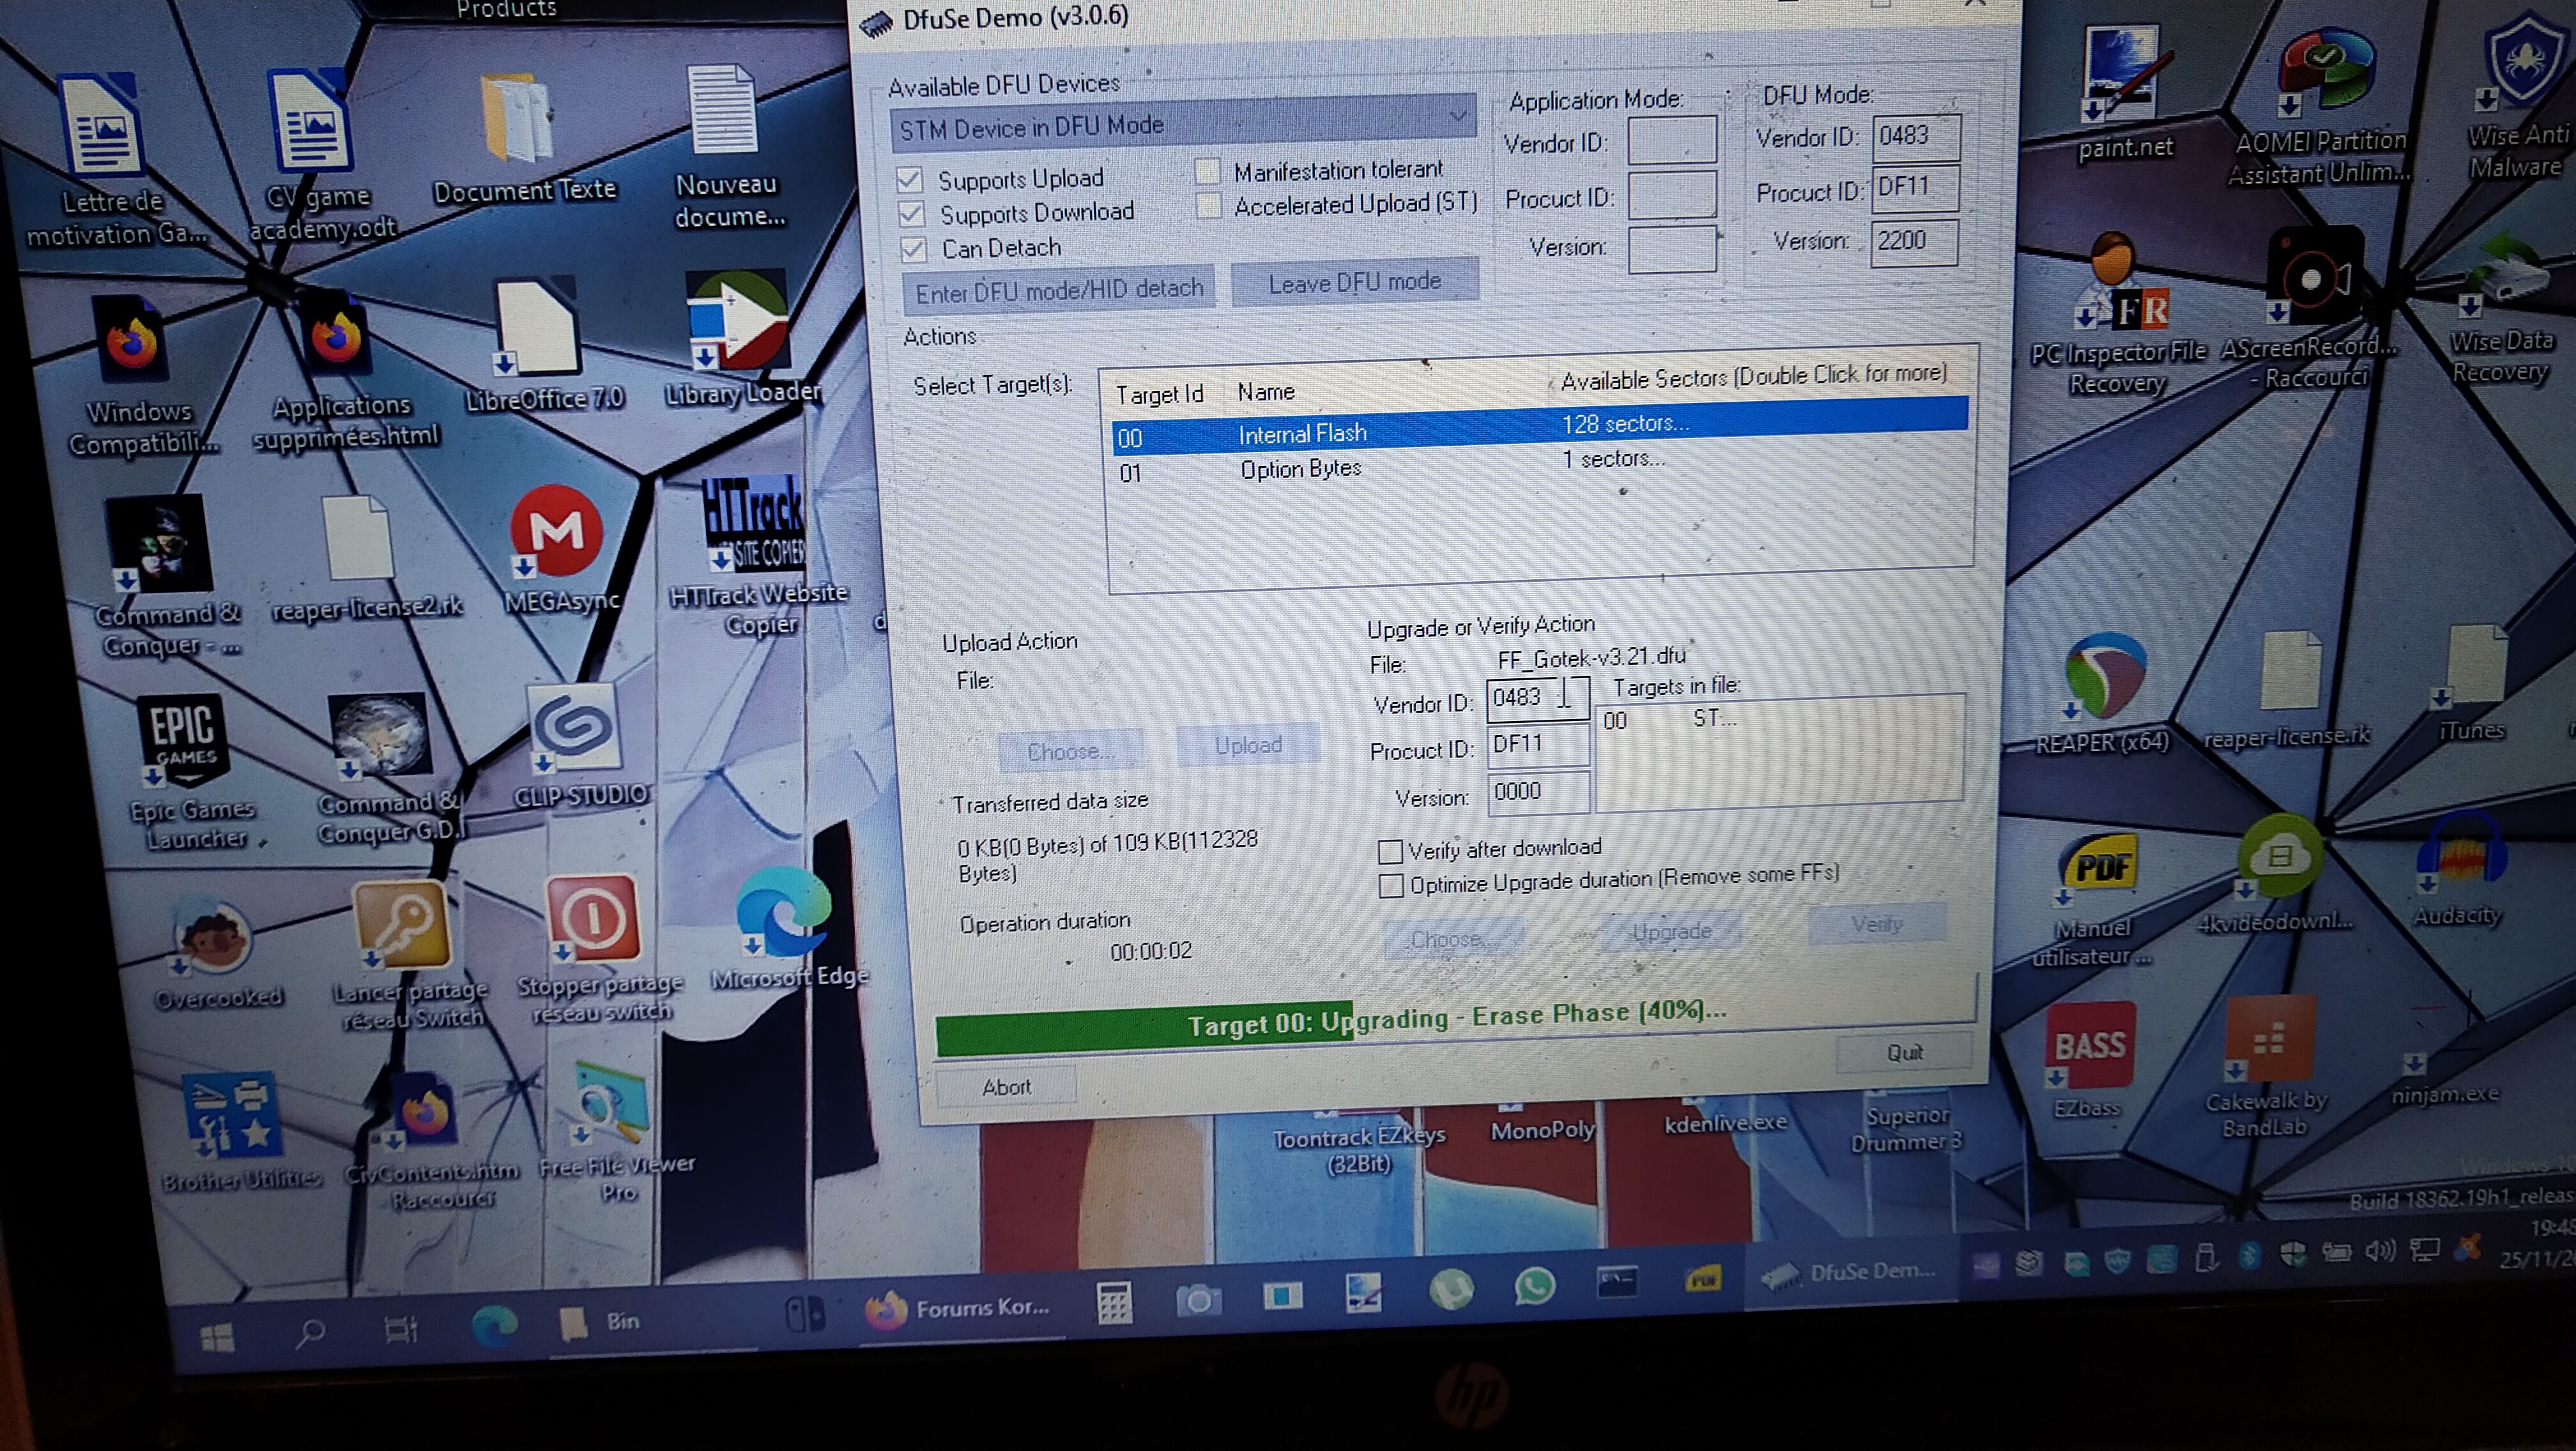Click the Abort button
This screenshot has height=1451, width=2576.
tap(1006, 1087)
